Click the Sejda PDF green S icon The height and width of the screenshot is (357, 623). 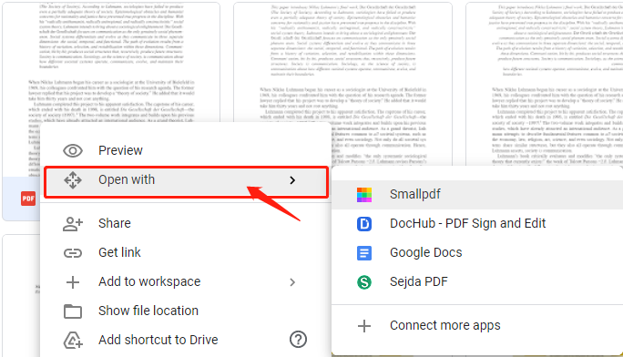(x=364, y=282)
